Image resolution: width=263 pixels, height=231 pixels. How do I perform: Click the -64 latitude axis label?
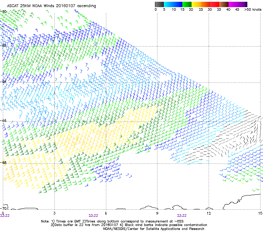coord(3,81)
